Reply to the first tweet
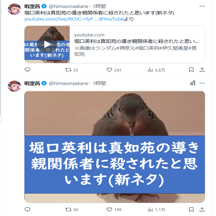Image resolution: width=216 pixels, height=216 pixels. [x=27, y=70]
